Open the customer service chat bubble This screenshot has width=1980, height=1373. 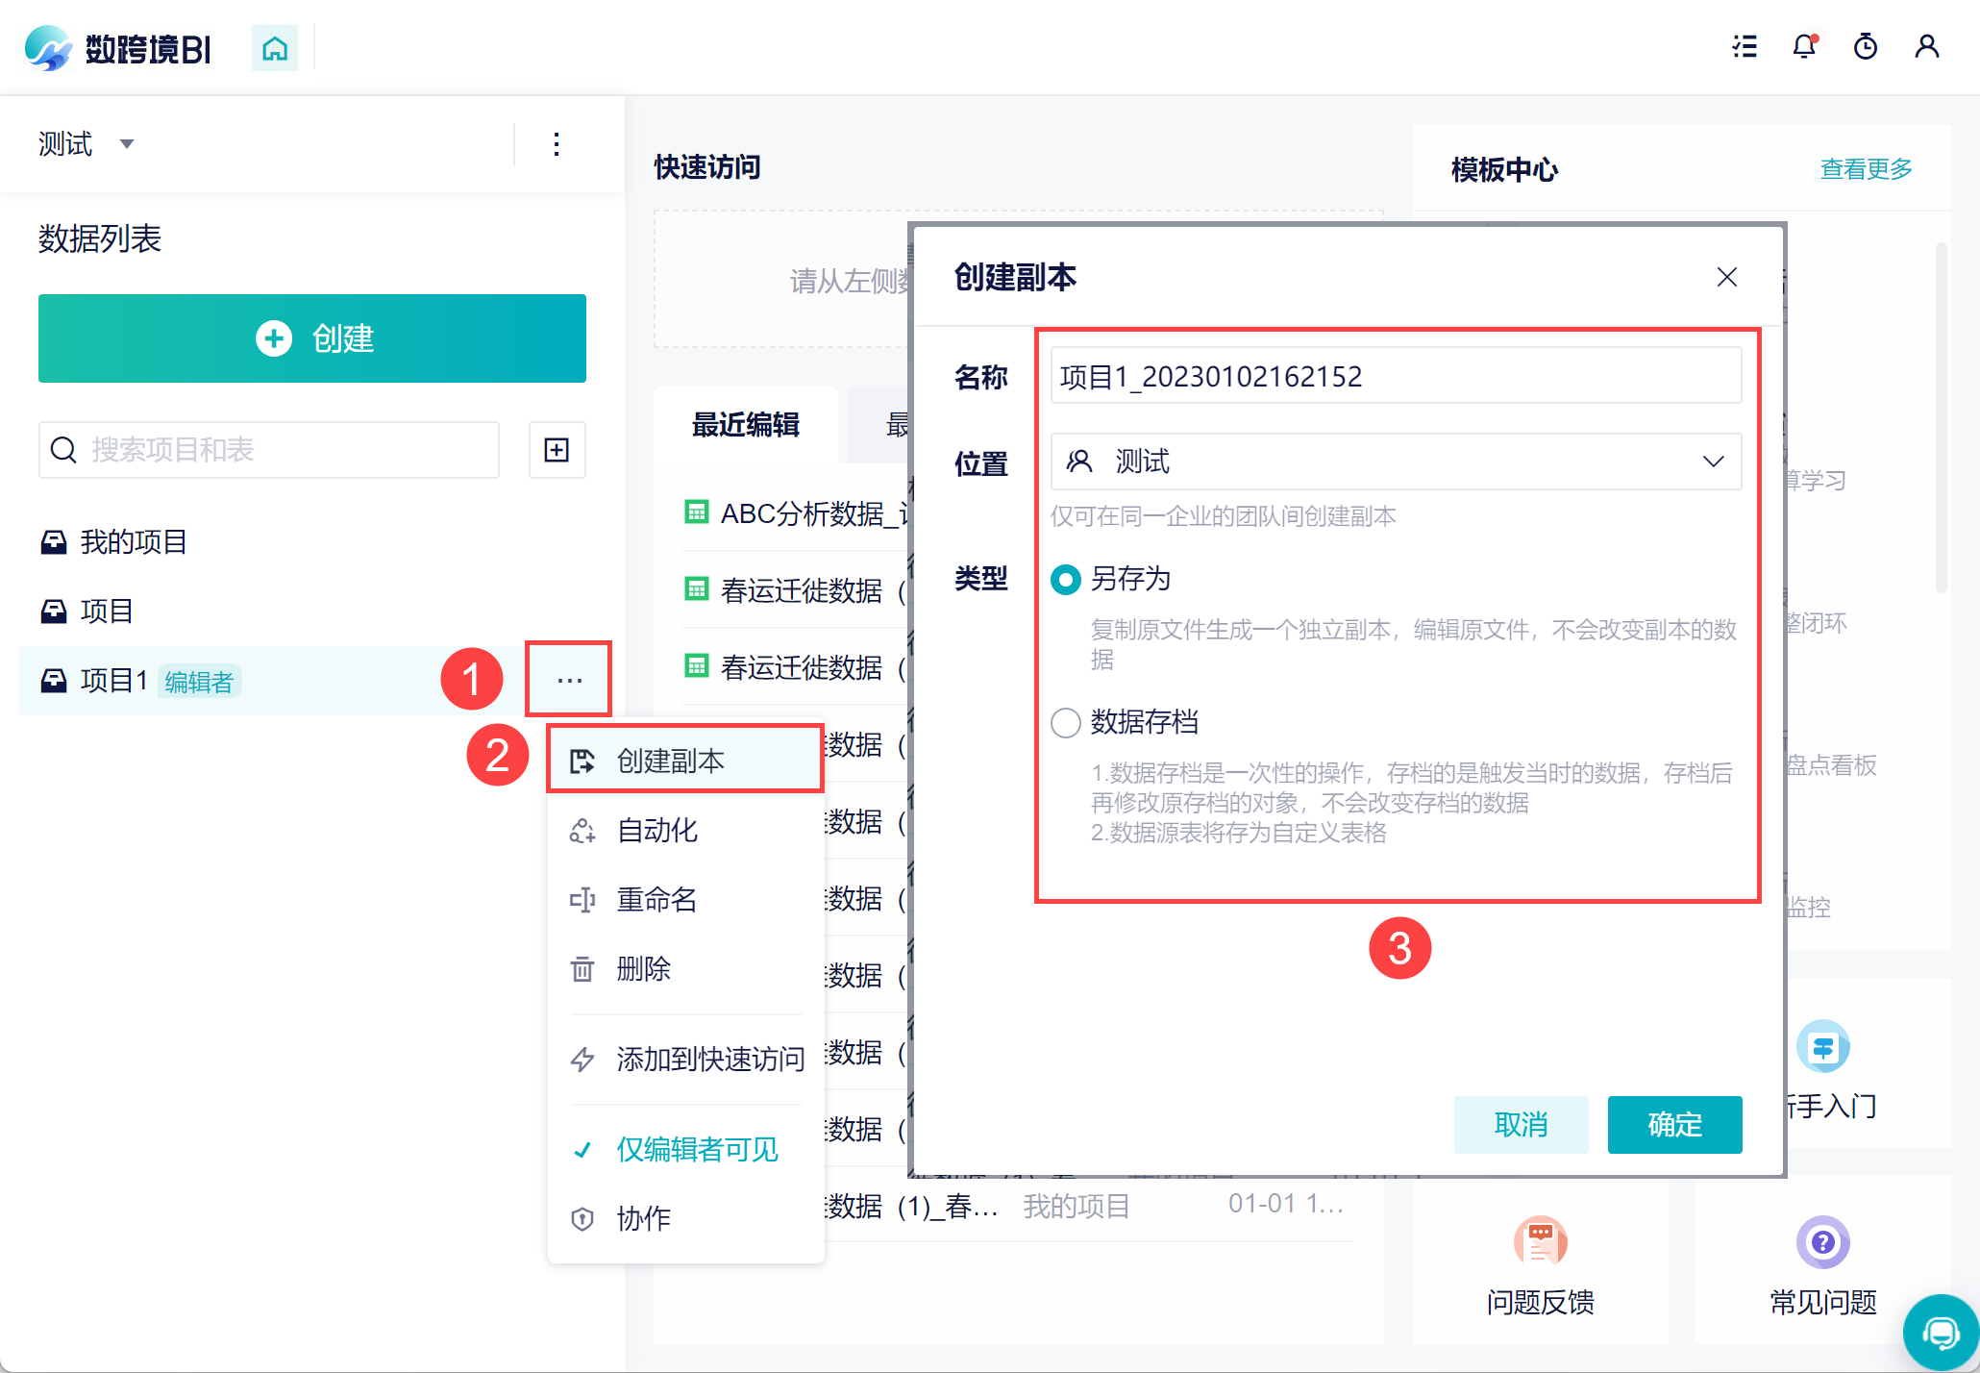(1941, 1333)
